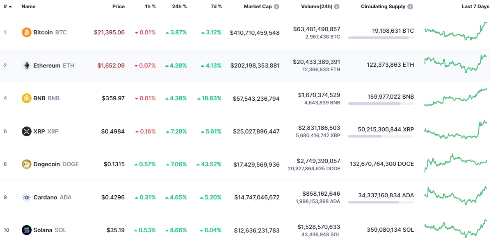Click Dogecoin 7d change 43.52%
This screenshot has width=491, height=244.
209,164
